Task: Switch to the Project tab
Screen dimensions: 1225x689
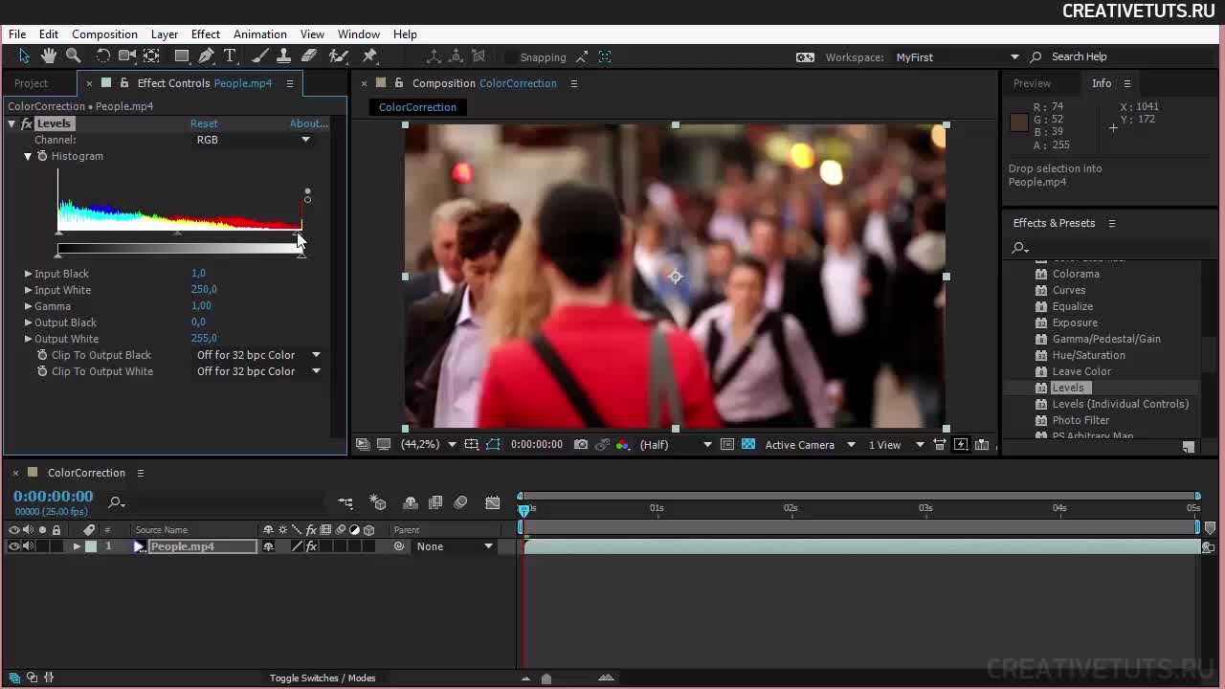Action: pyautogui.click(x=31, y=83)
